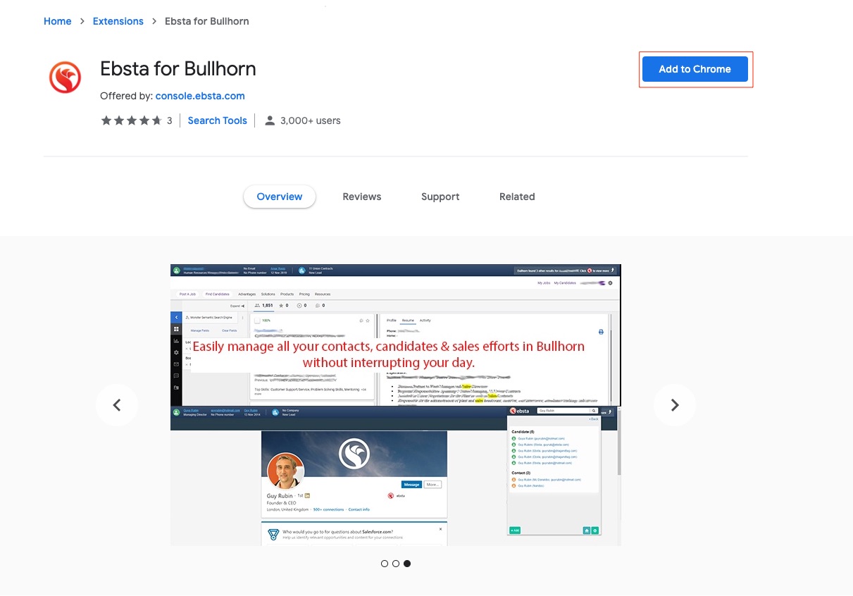Open the Overview tab
This screenshot has width=853, height=596.
[280, 197]
